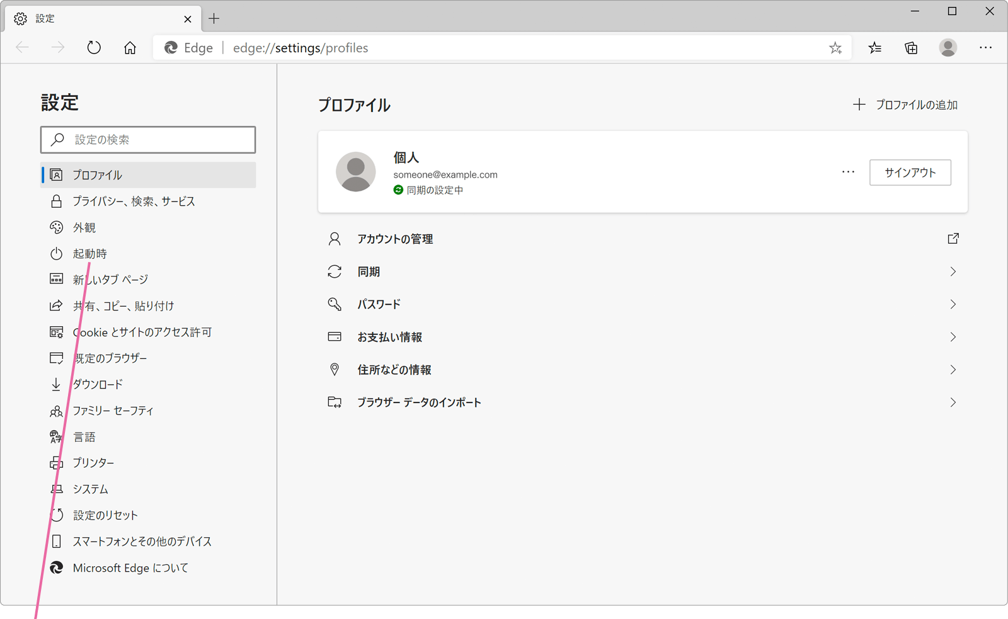Open スマートフォンとその他のデバイス settings
The image size is (1008, 619).
coord(148,542)
